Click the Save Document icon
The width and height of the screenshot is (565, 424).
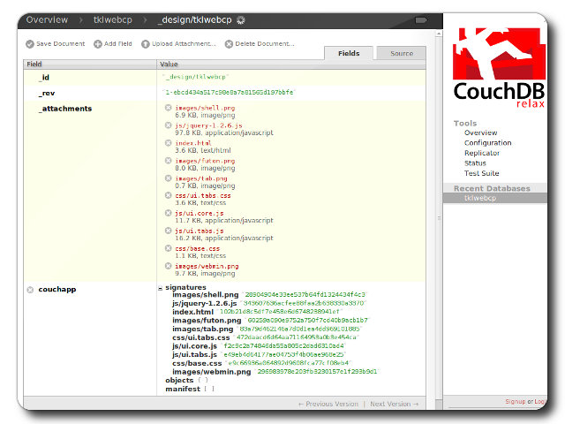30,43
